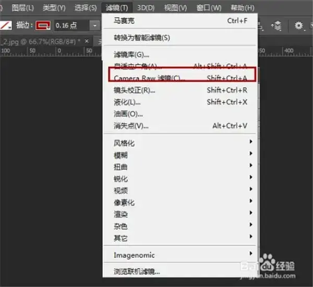
Task: Choose 转换为智能滤镜(S)
Action: coord(180,37)
